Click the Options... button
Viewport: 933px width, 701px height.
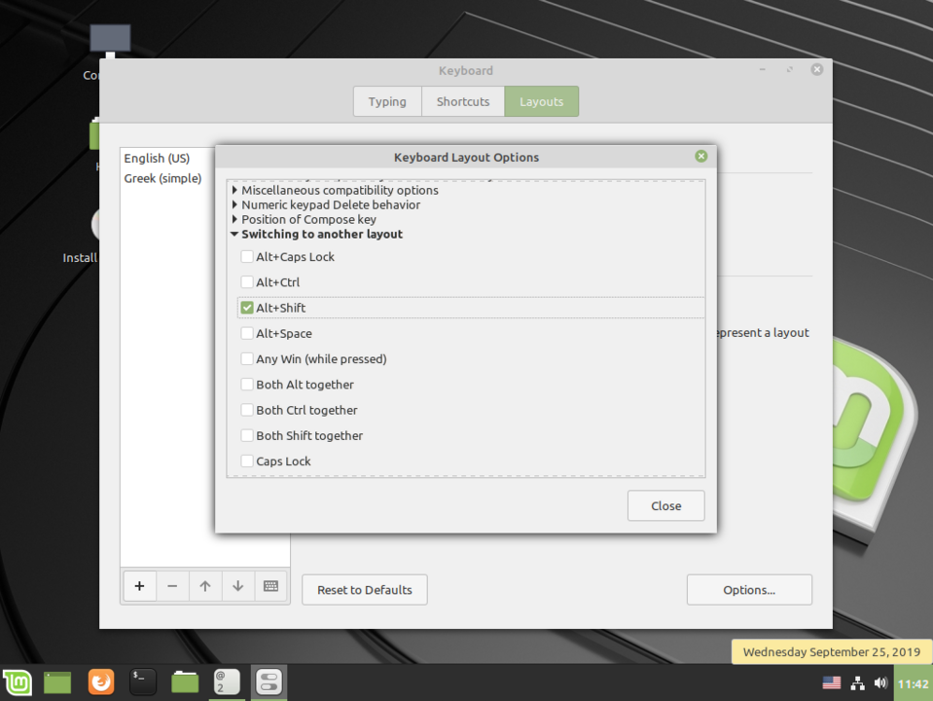[x=749, y=590]
